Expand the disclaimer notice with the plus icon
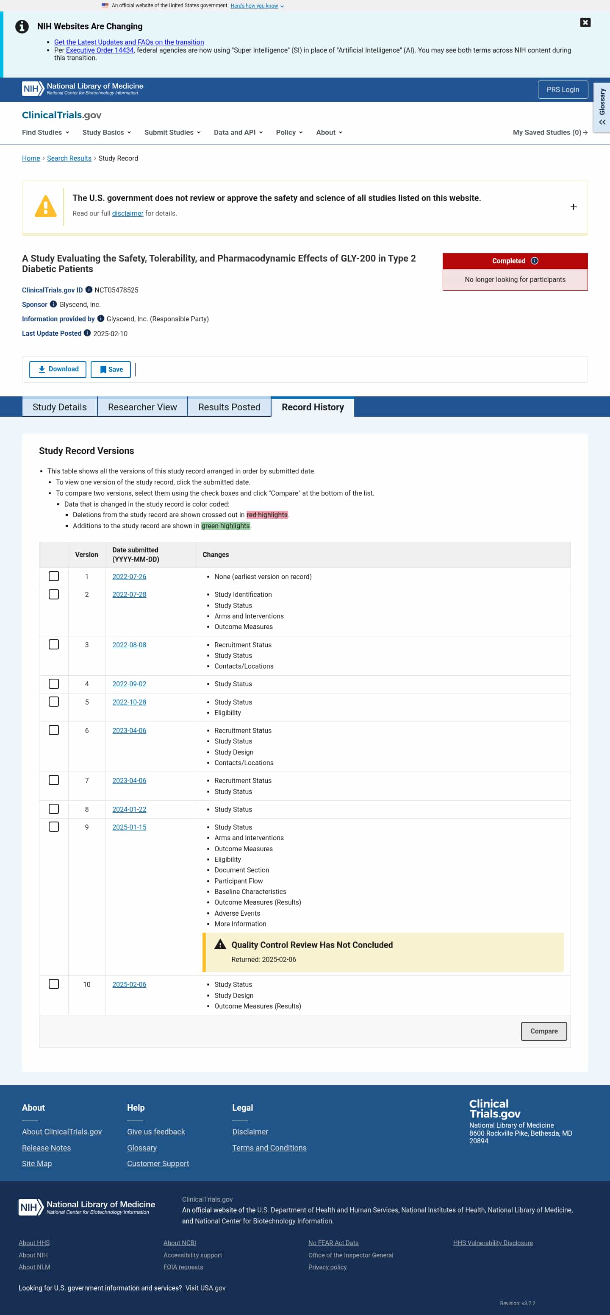Screen dimensions: 610x1315 tap(573, 207)
